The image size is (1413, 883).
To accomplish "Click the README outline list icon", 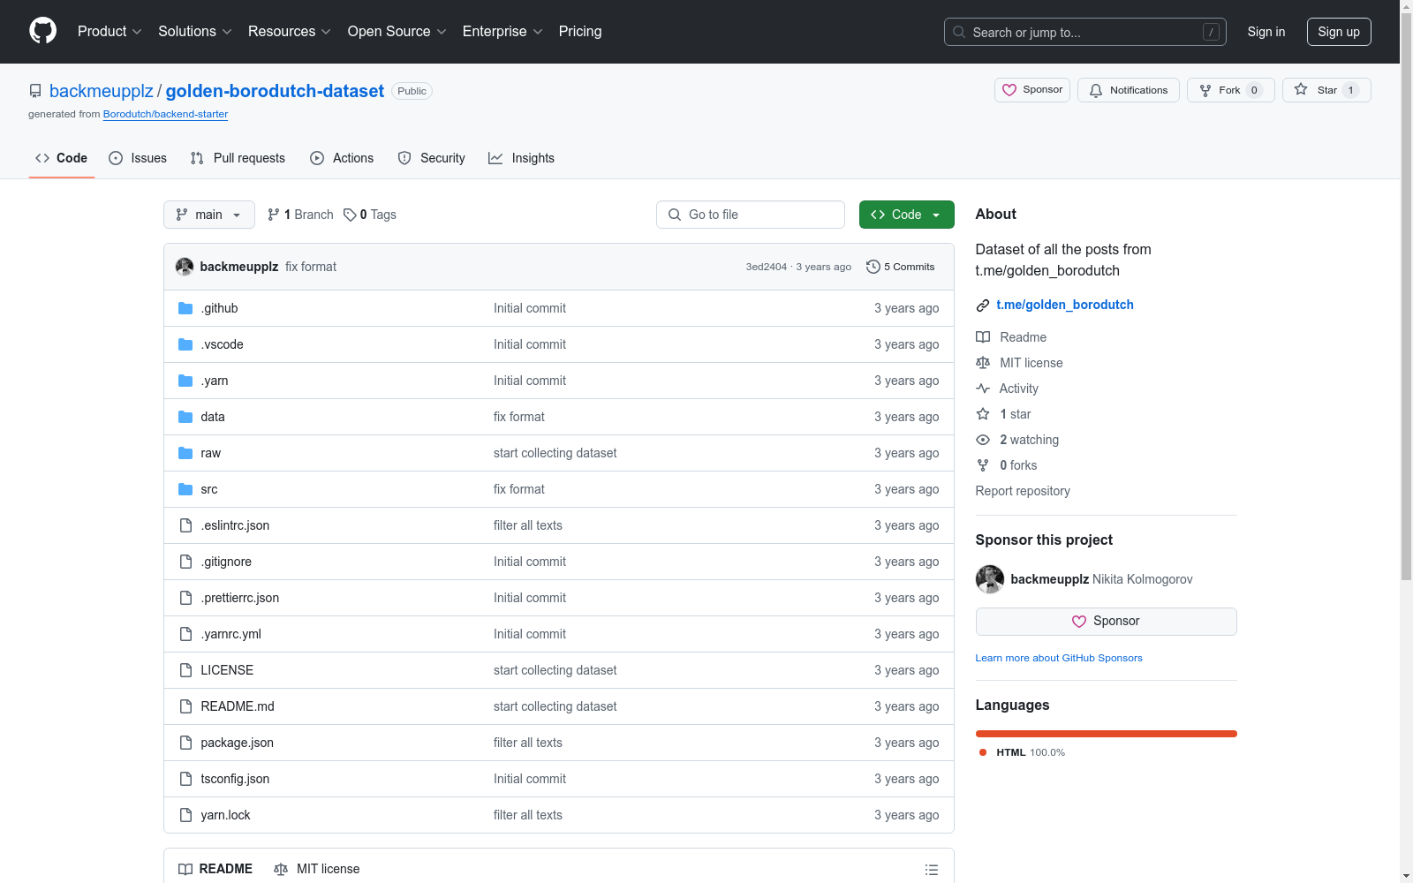I will coord(931,870).
